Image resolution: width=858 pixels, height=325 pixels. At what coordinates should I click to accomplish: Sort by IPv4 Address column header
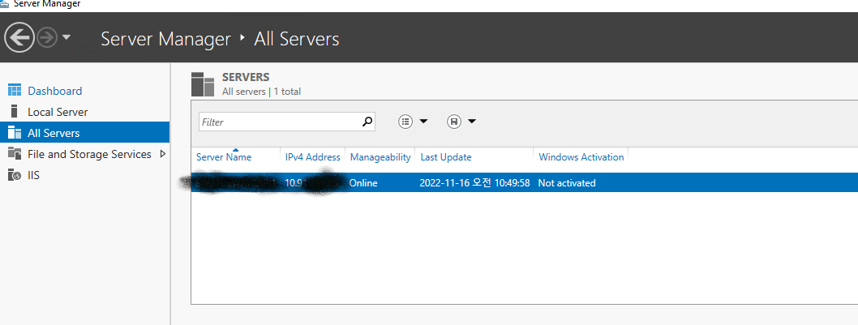(312, 157)
